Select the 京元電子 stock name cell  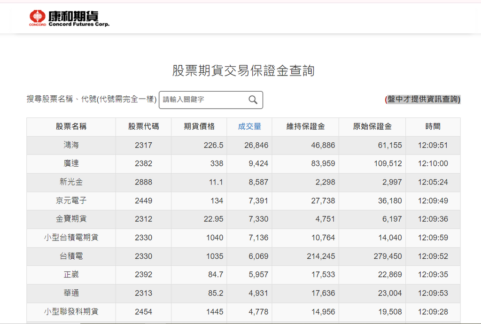(71, 201)
